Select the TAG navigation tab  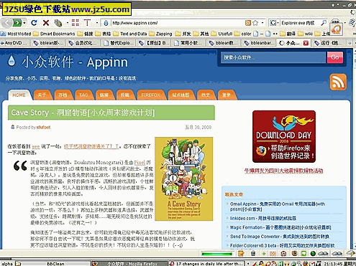pos(83,95)
